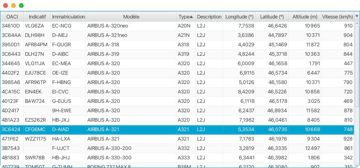Sort by the Description column header
The width and height of the screenshot is (360, 168).
click(209, 17)
